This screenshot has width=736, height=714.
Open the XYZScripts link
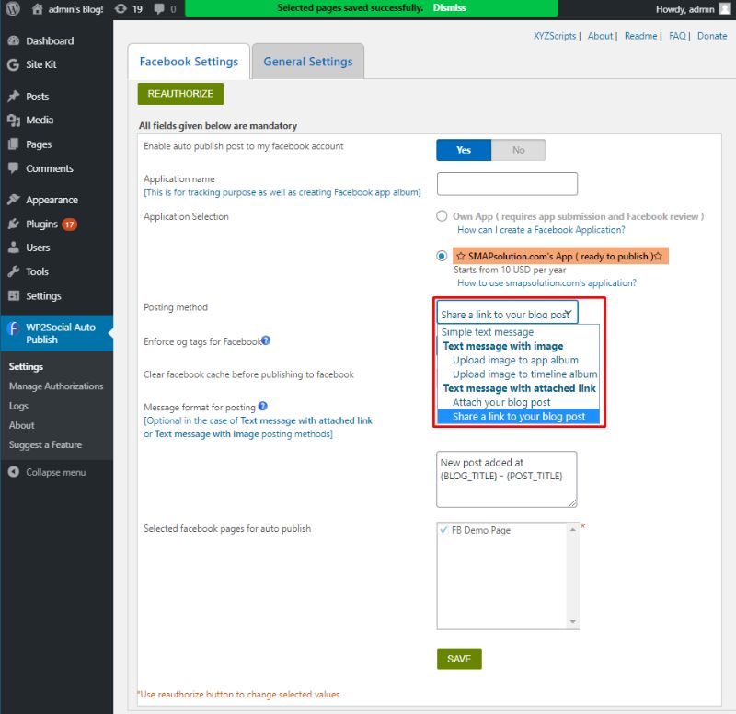click(x=555, y=36)
